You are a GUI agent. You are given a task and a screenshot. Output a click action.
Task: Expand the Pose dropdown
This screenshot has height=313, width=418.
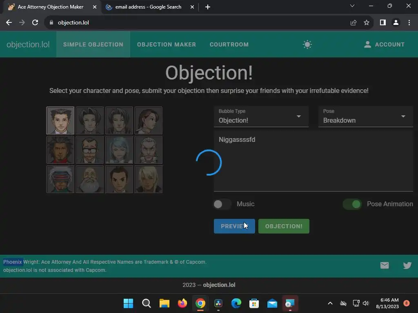click(x=365, y=117)
